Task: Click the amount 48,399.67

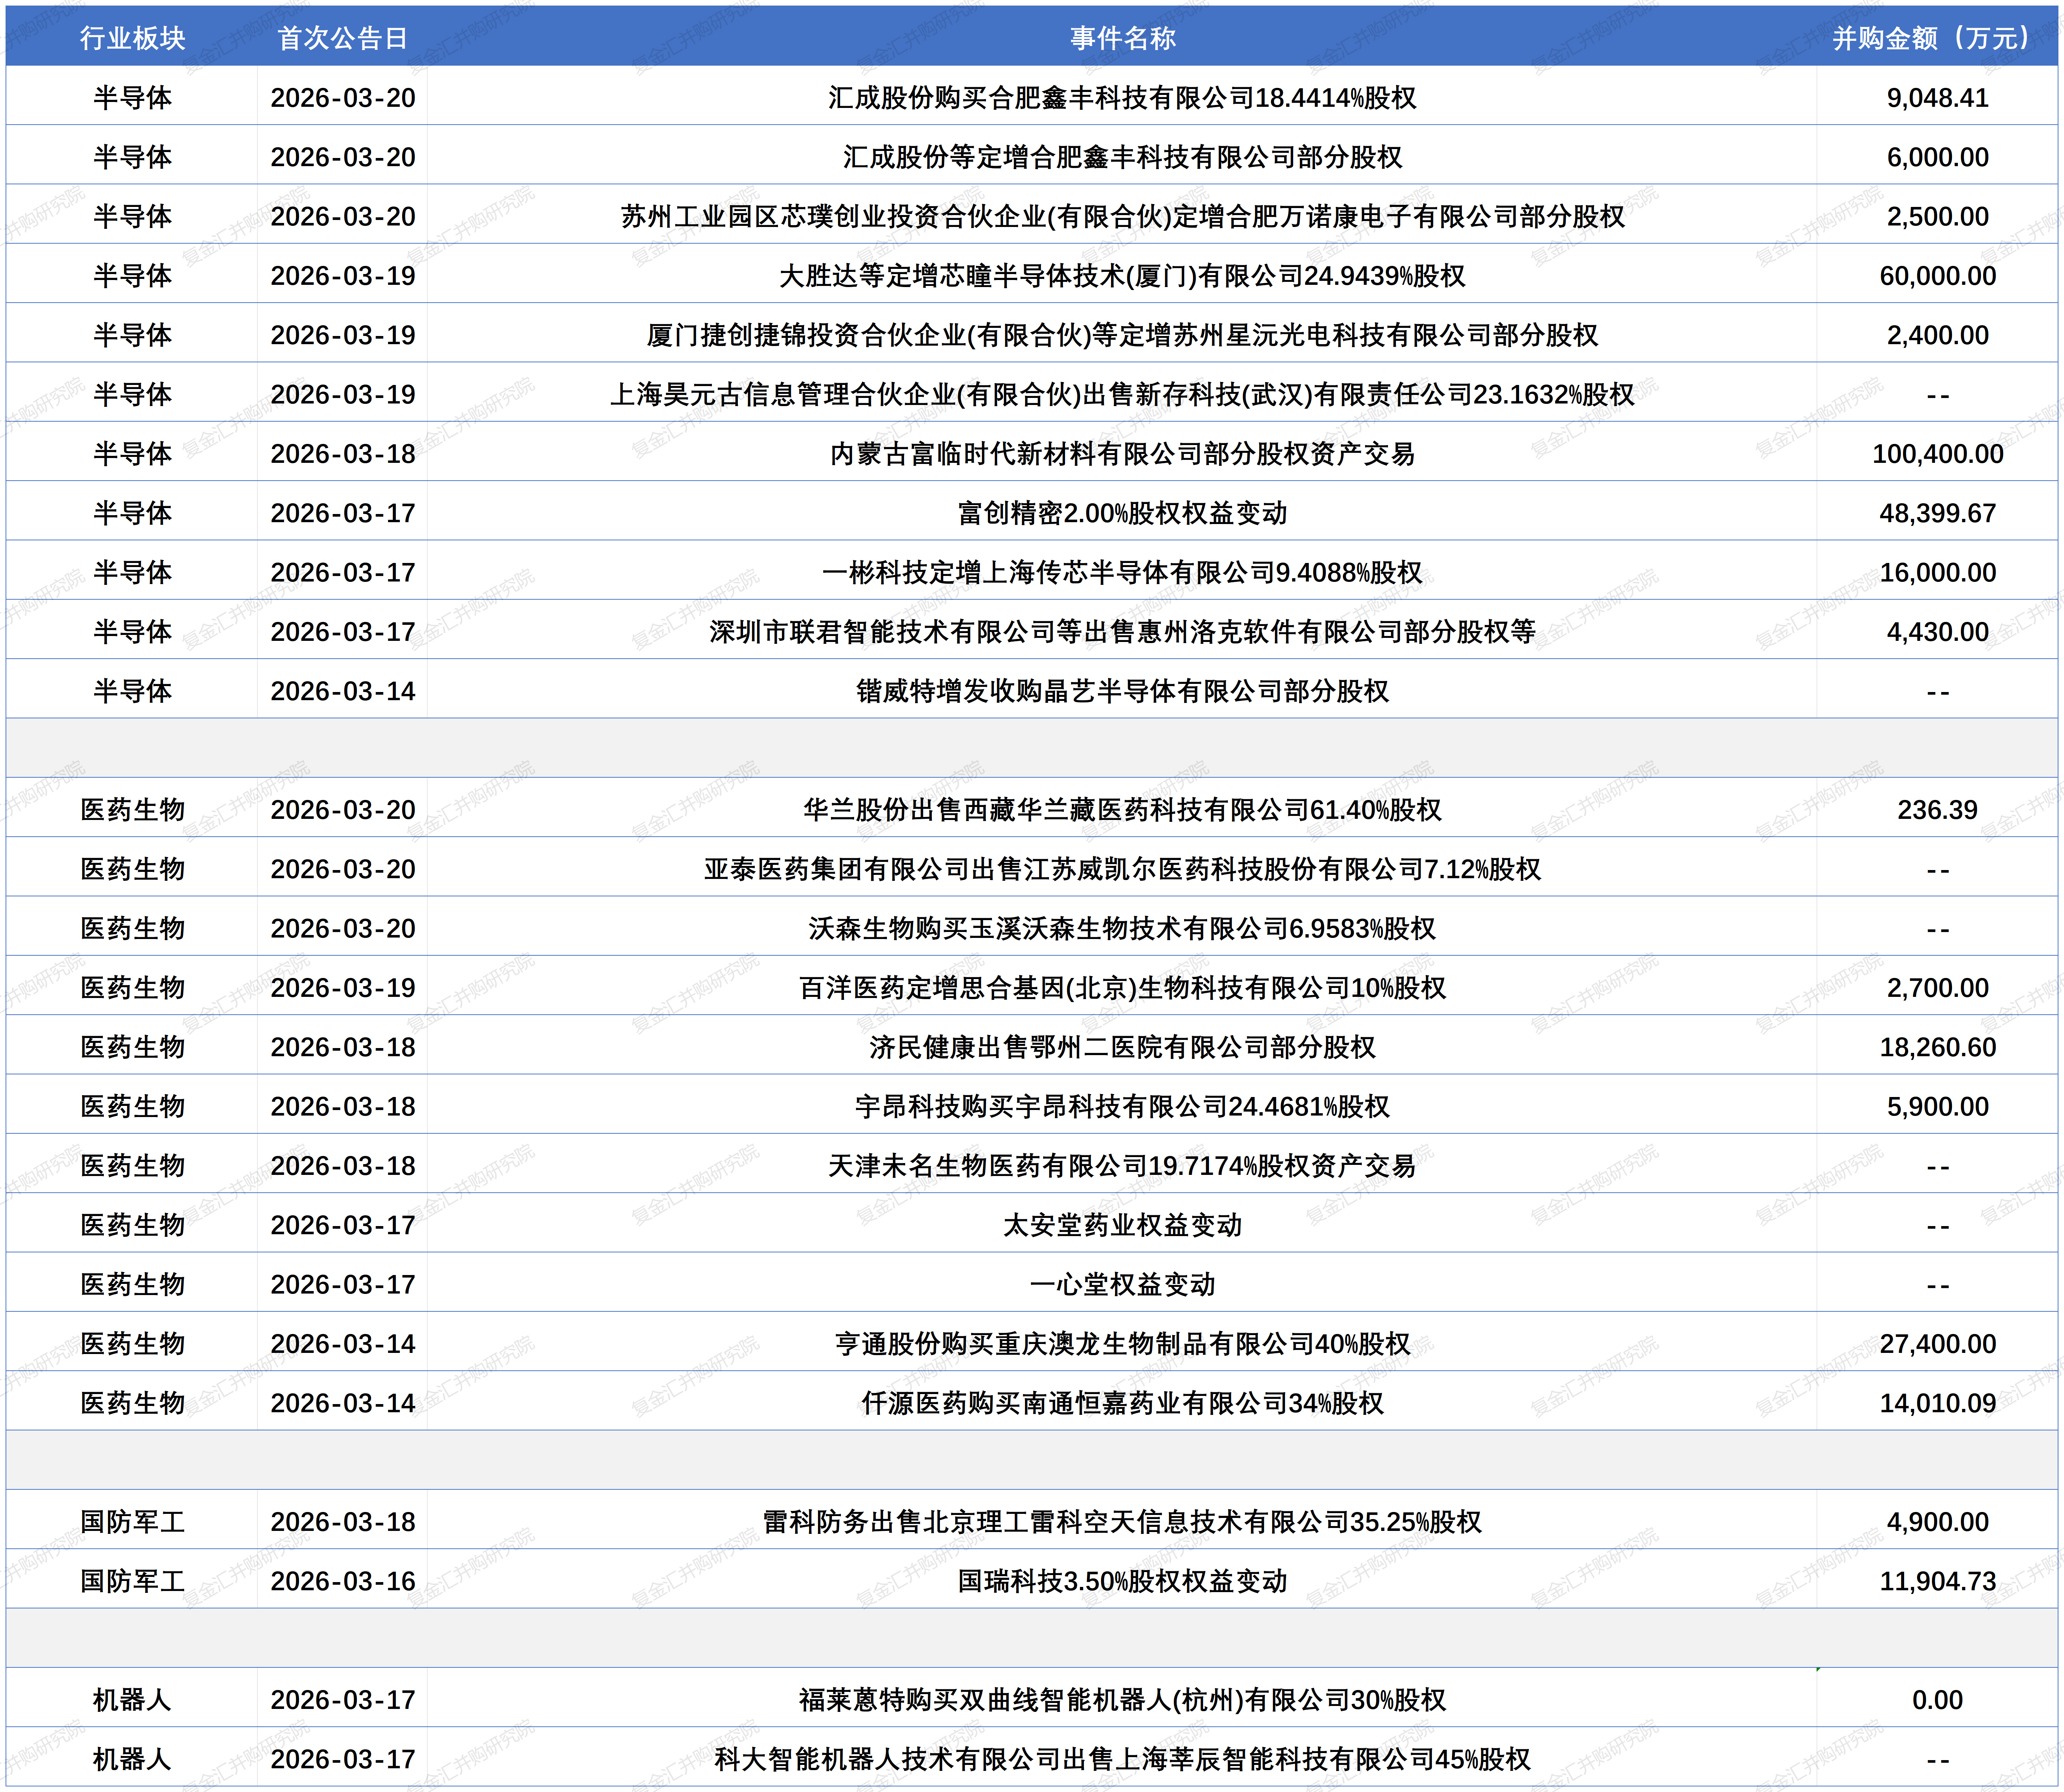Action: click(x=1937, y=513)
